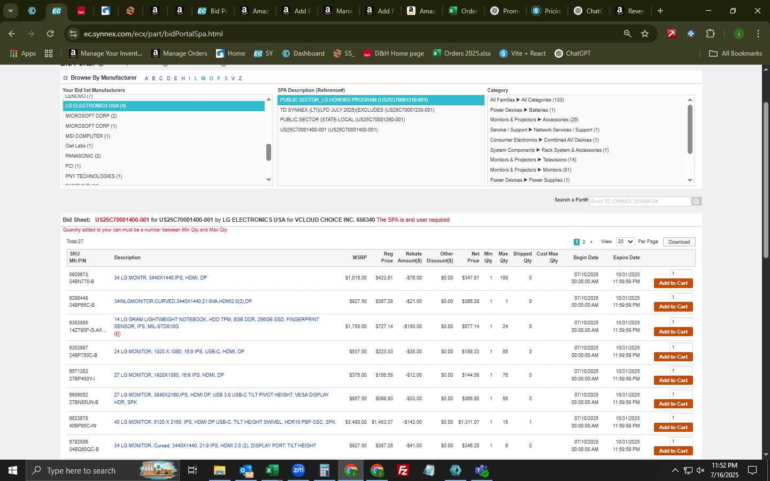
Task: Add 34 LG MONTR 3440X1440 to cart
Action: point(673,283)
